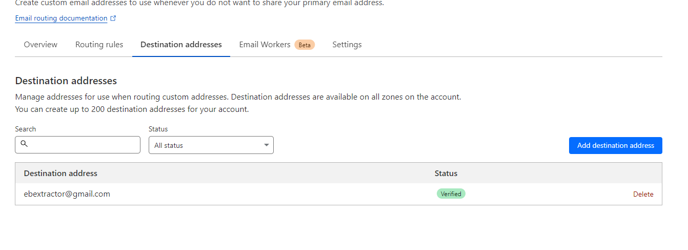Delete the ebextractor@gmail.com destination address
This screenshot has width=688, height=250.
[643, 194]
